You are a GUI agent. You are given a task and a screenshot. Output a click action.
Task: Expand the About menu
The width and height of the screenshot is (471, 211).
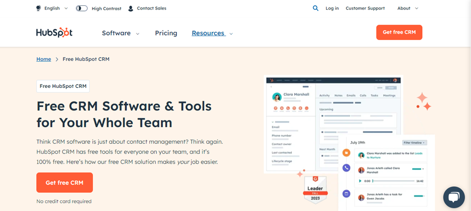point(408,8)
